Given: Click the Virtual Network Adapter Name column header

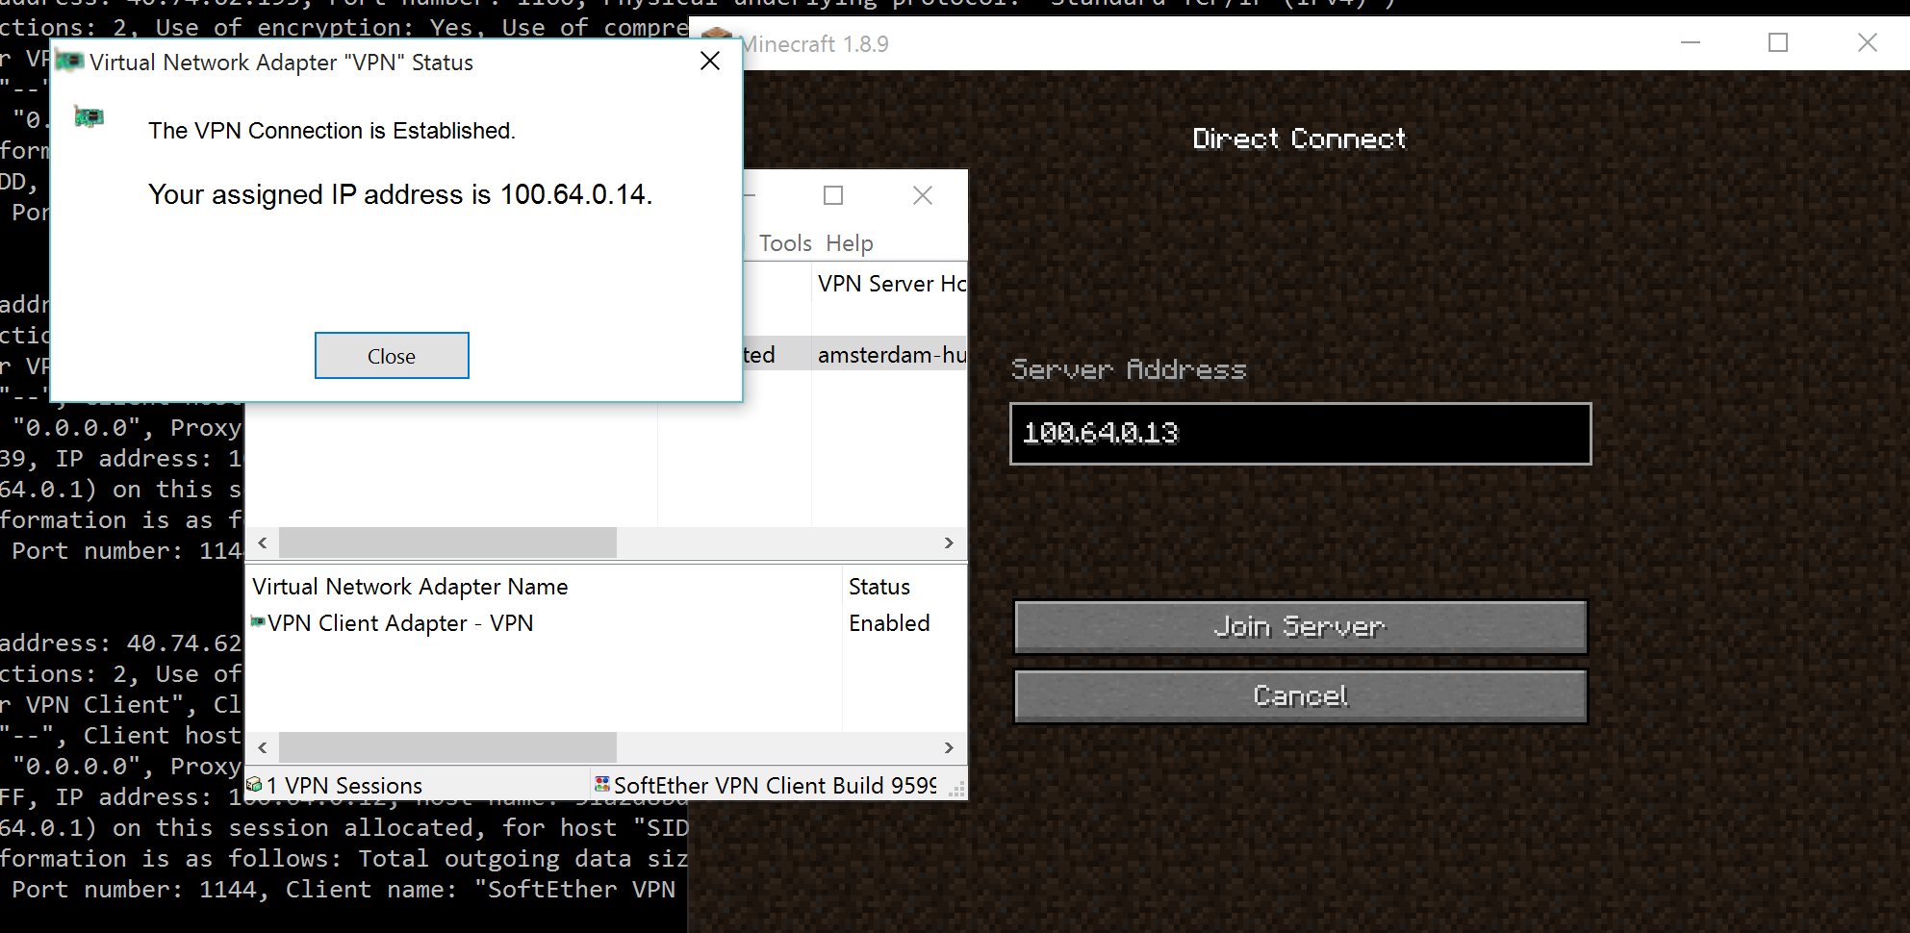Looking at the screenshot, I should click(x=545, y=587).
